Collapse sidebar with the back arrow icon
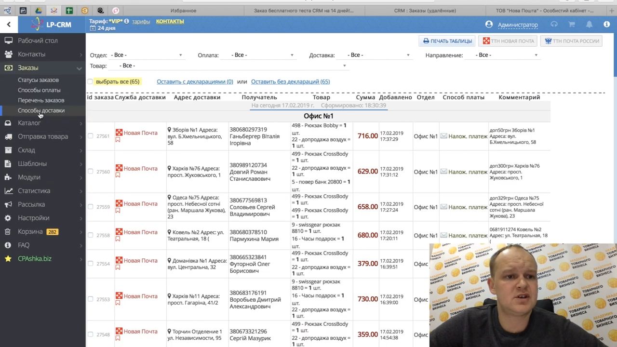The width and height of the screenshot is (617, 347). [x=9, y=24]
